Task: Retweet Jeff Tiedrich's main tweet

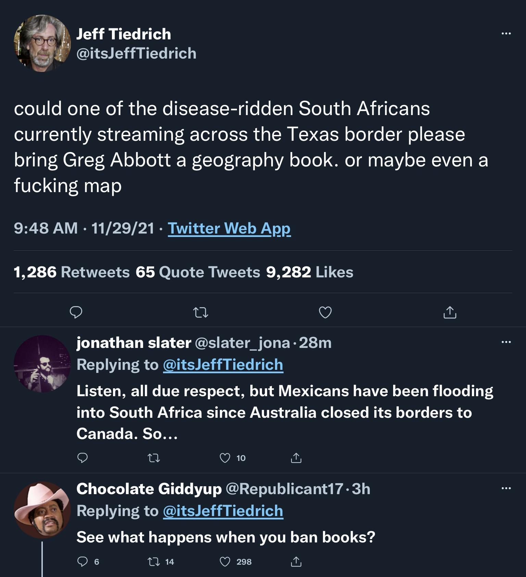Action: (x=201, y=312)
